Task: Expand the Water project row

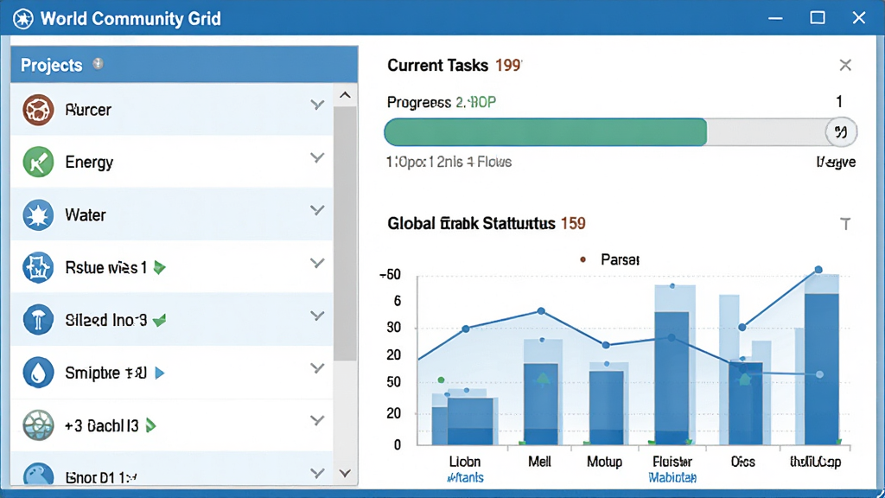Action: click(318, 210)
